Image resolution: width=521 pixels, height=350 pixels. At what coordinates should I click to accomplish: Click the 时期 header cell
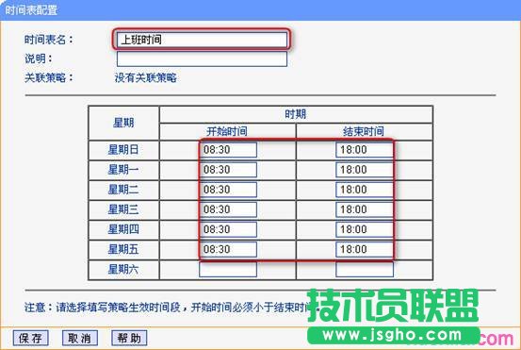pos(296,114)
